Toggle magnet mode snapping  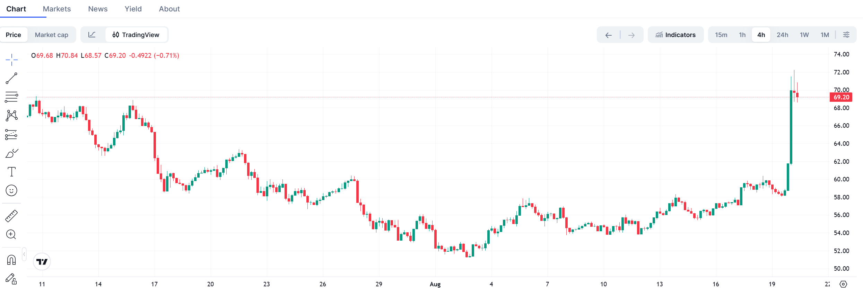(x=11, y=260)
